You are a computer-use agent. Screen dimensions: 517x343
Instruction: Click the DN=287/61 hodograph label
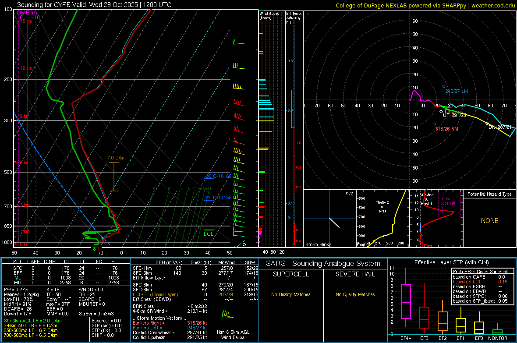tap(500, 127)
